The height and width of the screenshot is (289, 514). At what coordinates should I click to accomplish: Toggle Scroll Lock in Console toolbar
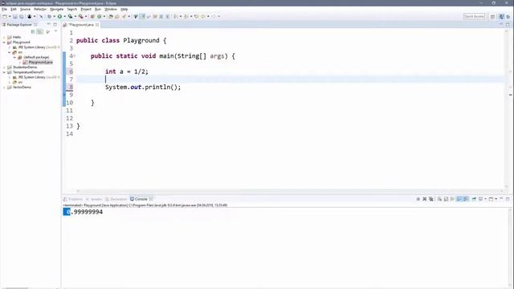click(447, 199)
